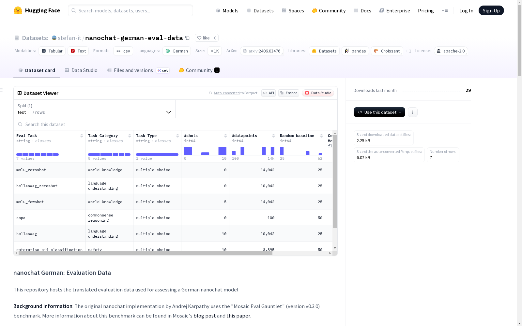
Task: Click the Embed button
Action: (289, 93)
